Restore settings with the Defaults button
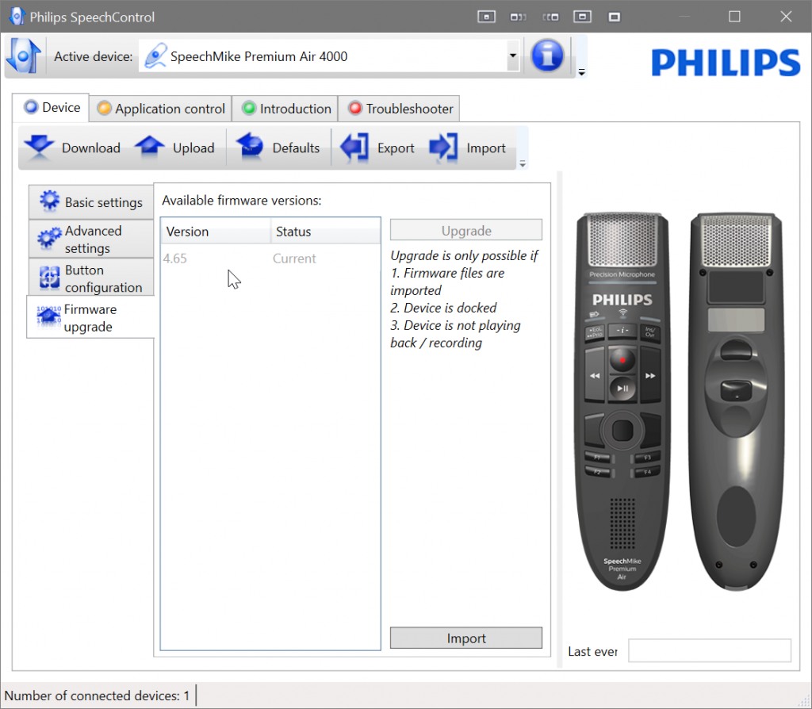 coord(278,148)
